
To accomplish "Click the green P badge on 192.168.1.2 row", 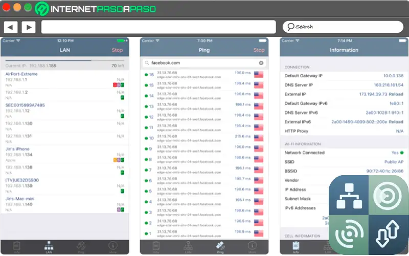I will pyautogui.click(x=122, y=97).
